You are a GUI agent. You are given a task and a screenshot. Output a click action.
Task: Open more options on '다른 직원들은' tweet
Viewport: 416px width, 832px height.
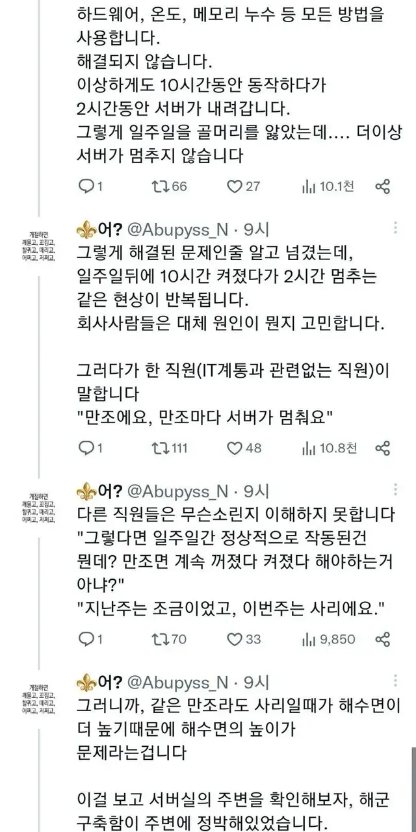pyautogui.click(x=396, y=489)
